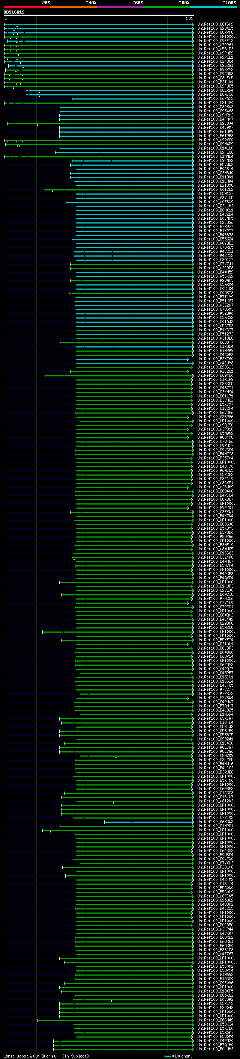Click hit UniRef100_Q9C5R8

point(215,74)
